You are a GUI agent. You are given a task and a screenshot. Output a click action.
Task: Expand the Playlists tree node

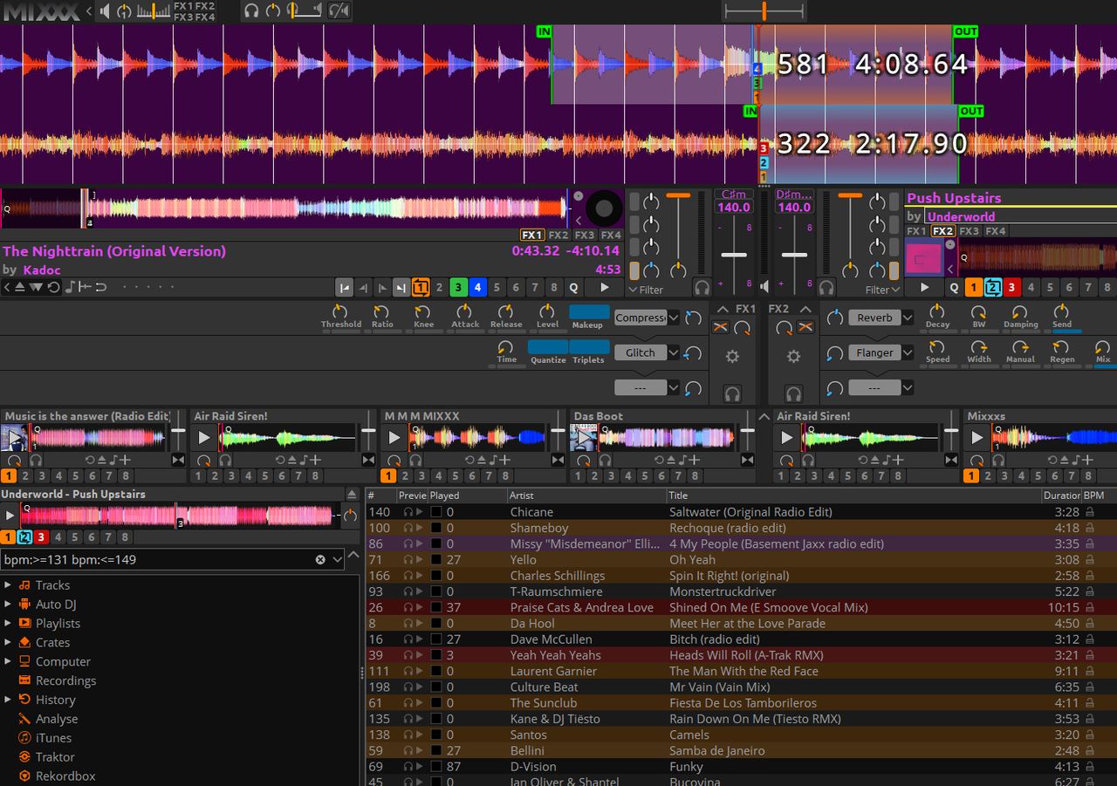click(x=8, y=623)
